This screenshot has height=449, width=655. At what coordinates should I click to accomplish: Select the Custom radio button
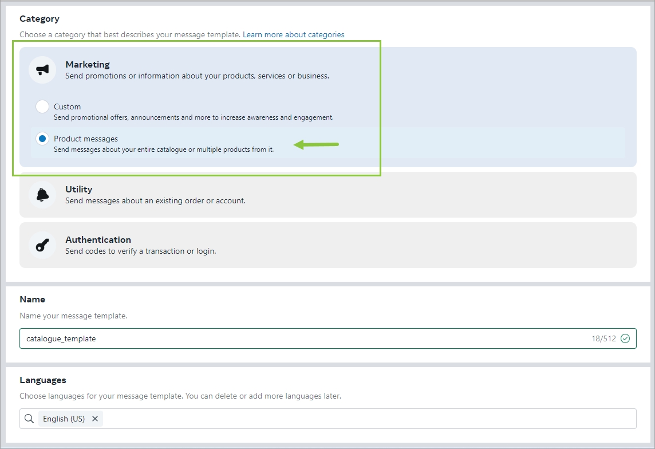42,107
